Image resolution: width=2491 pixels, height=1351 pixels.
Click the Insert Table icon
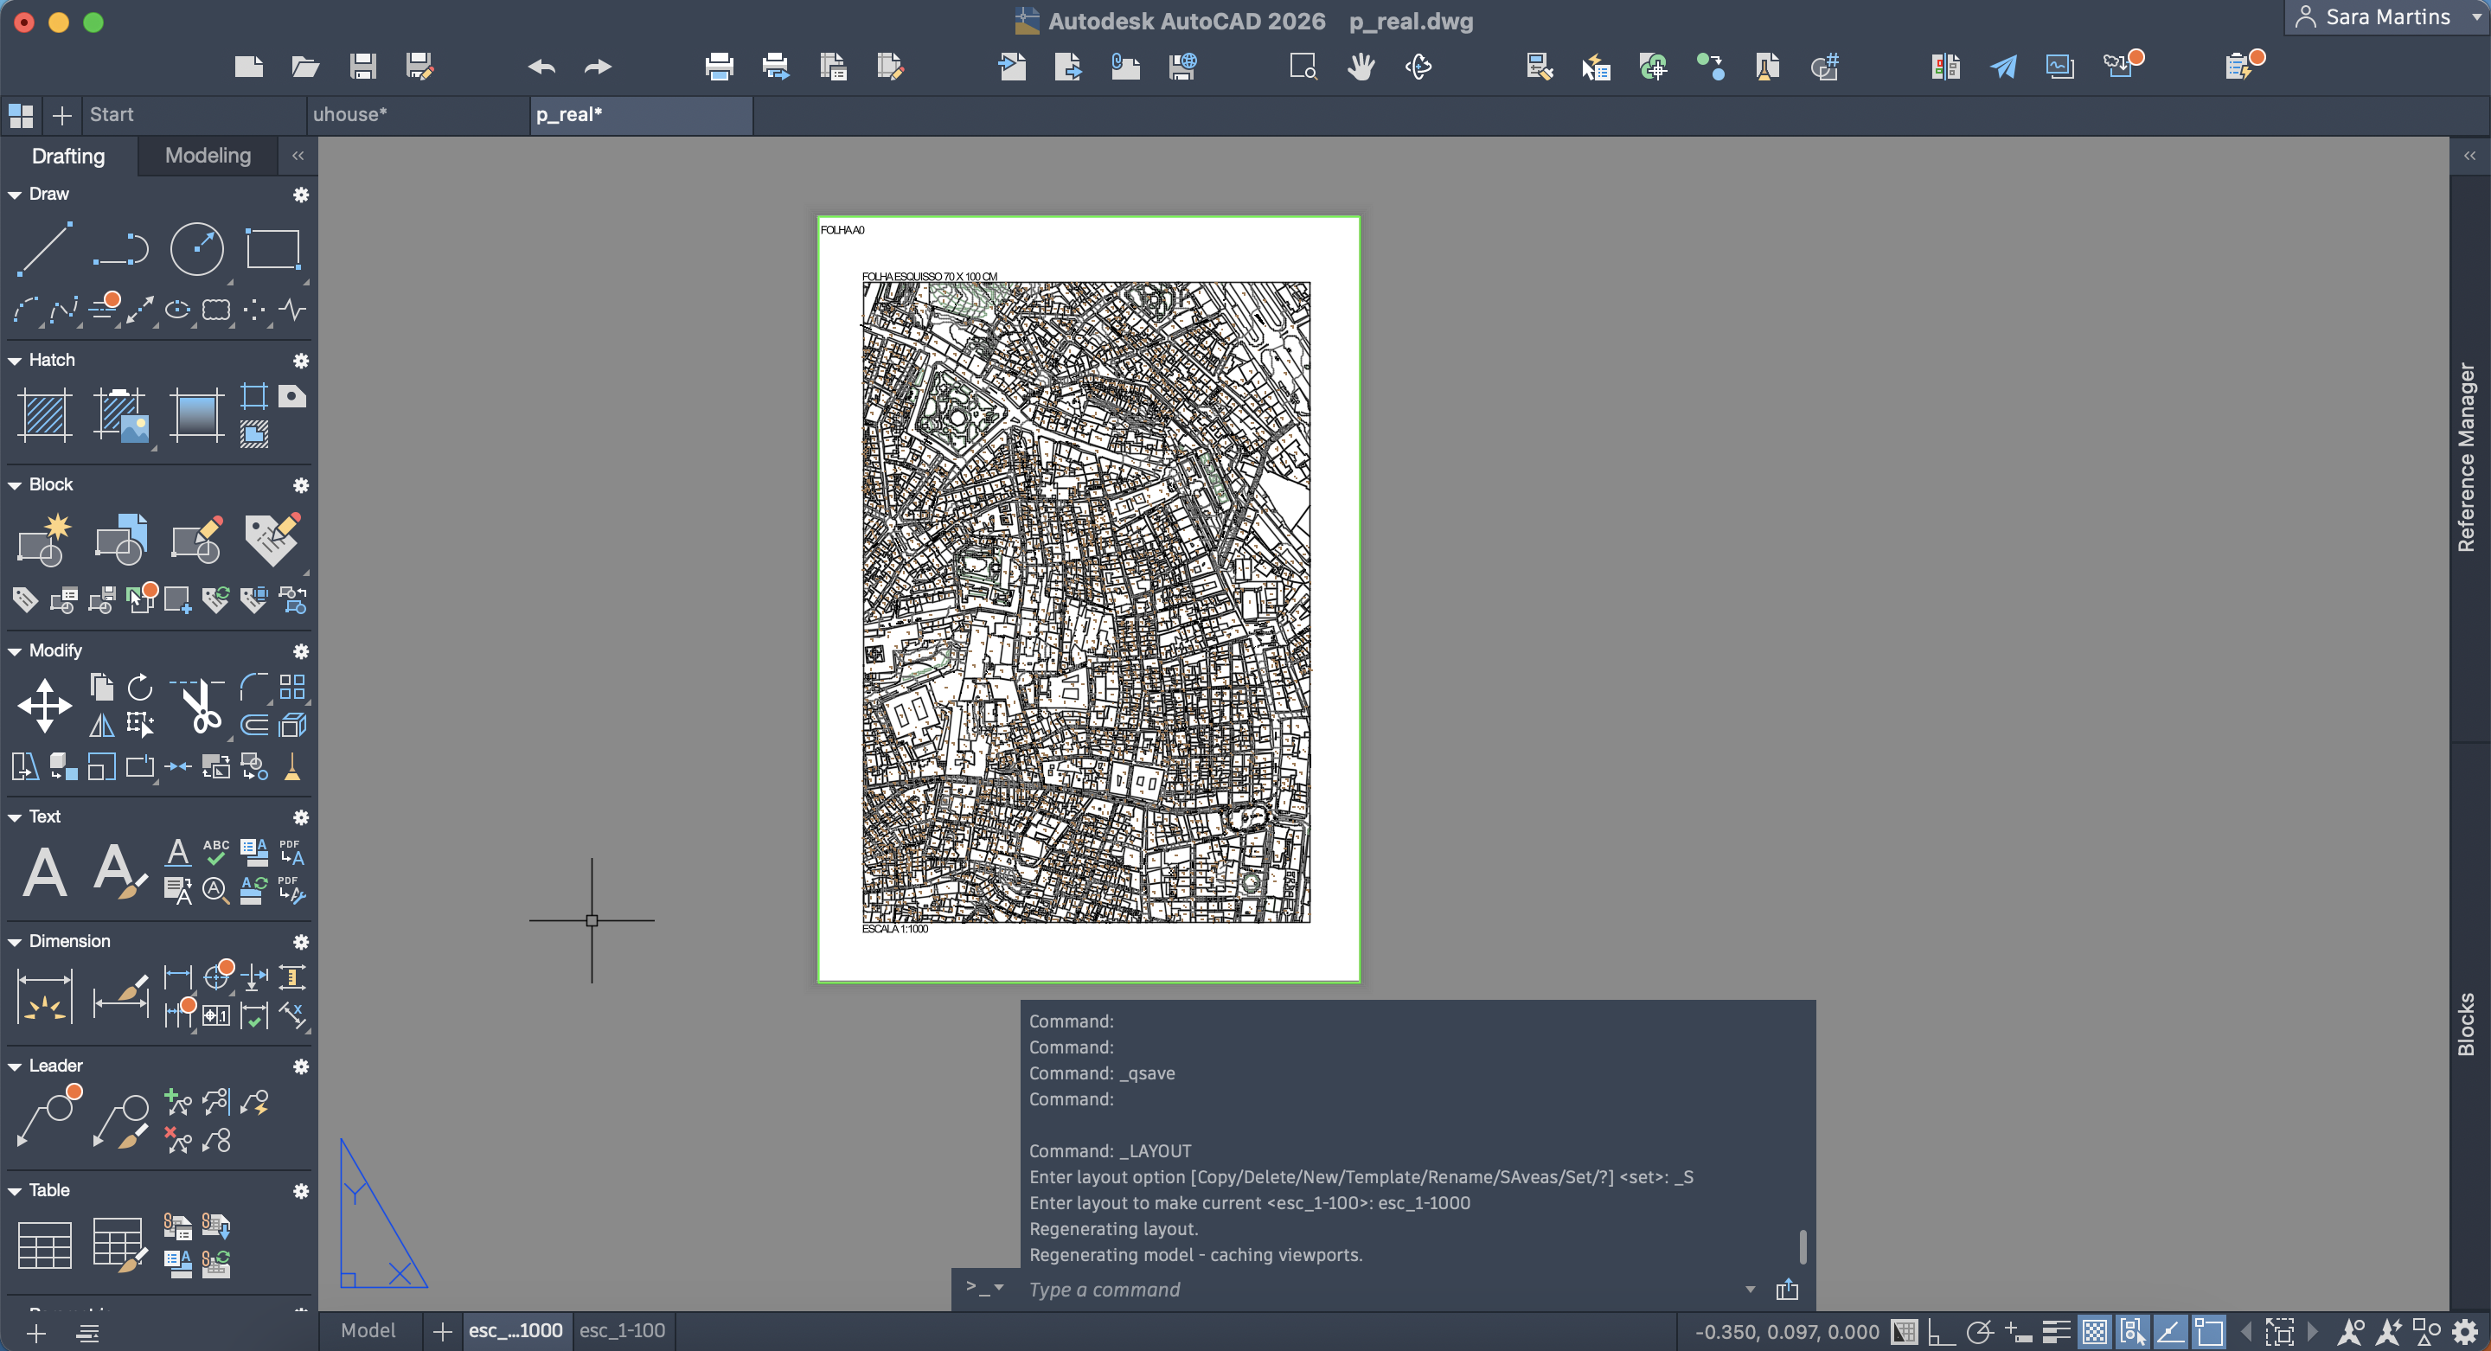(x=44, y=1245)
